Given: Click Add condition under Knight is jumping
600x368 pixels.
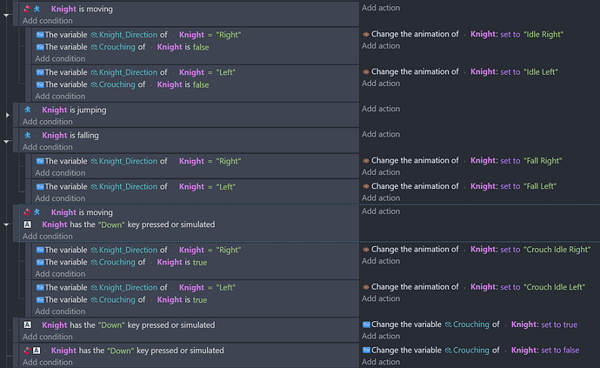Looking at the screenshot, I should point(48,122).
